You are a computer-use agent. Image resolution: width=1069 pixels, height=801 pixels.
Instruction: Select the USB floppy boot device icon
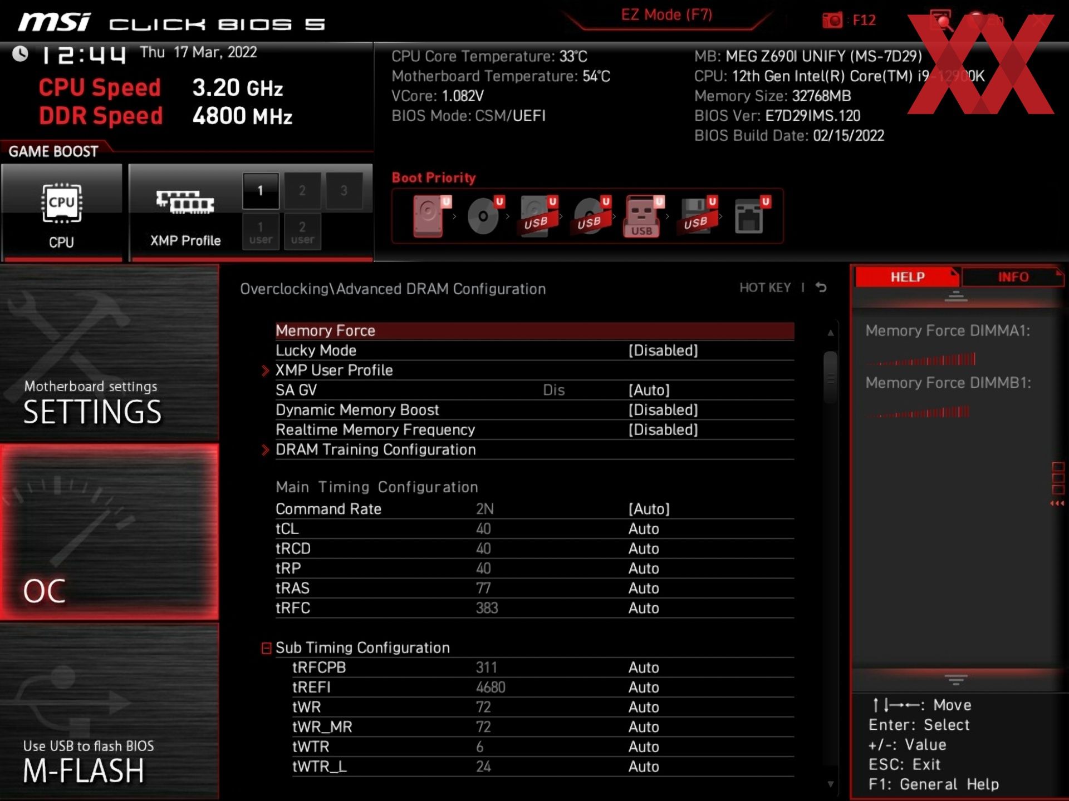pyautogui.click(x=698, y=216)
